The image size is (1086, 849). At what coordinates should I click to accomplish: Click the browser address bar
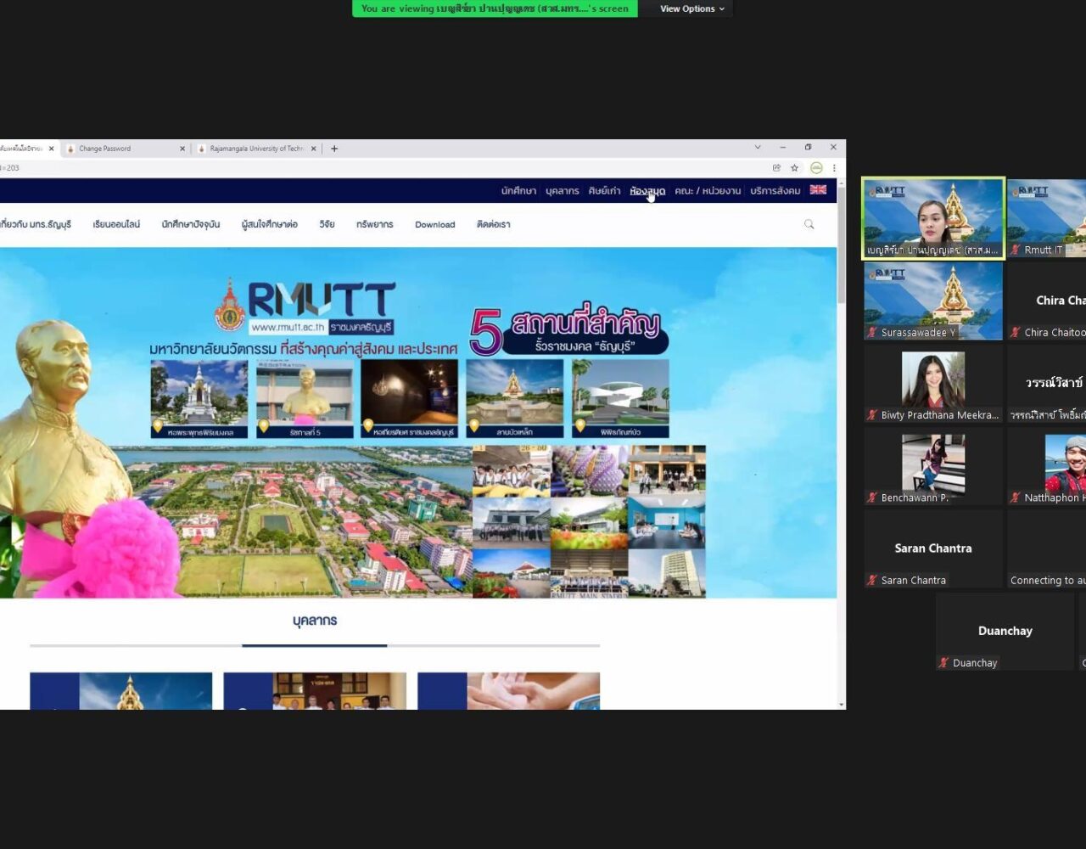(382, 168)
